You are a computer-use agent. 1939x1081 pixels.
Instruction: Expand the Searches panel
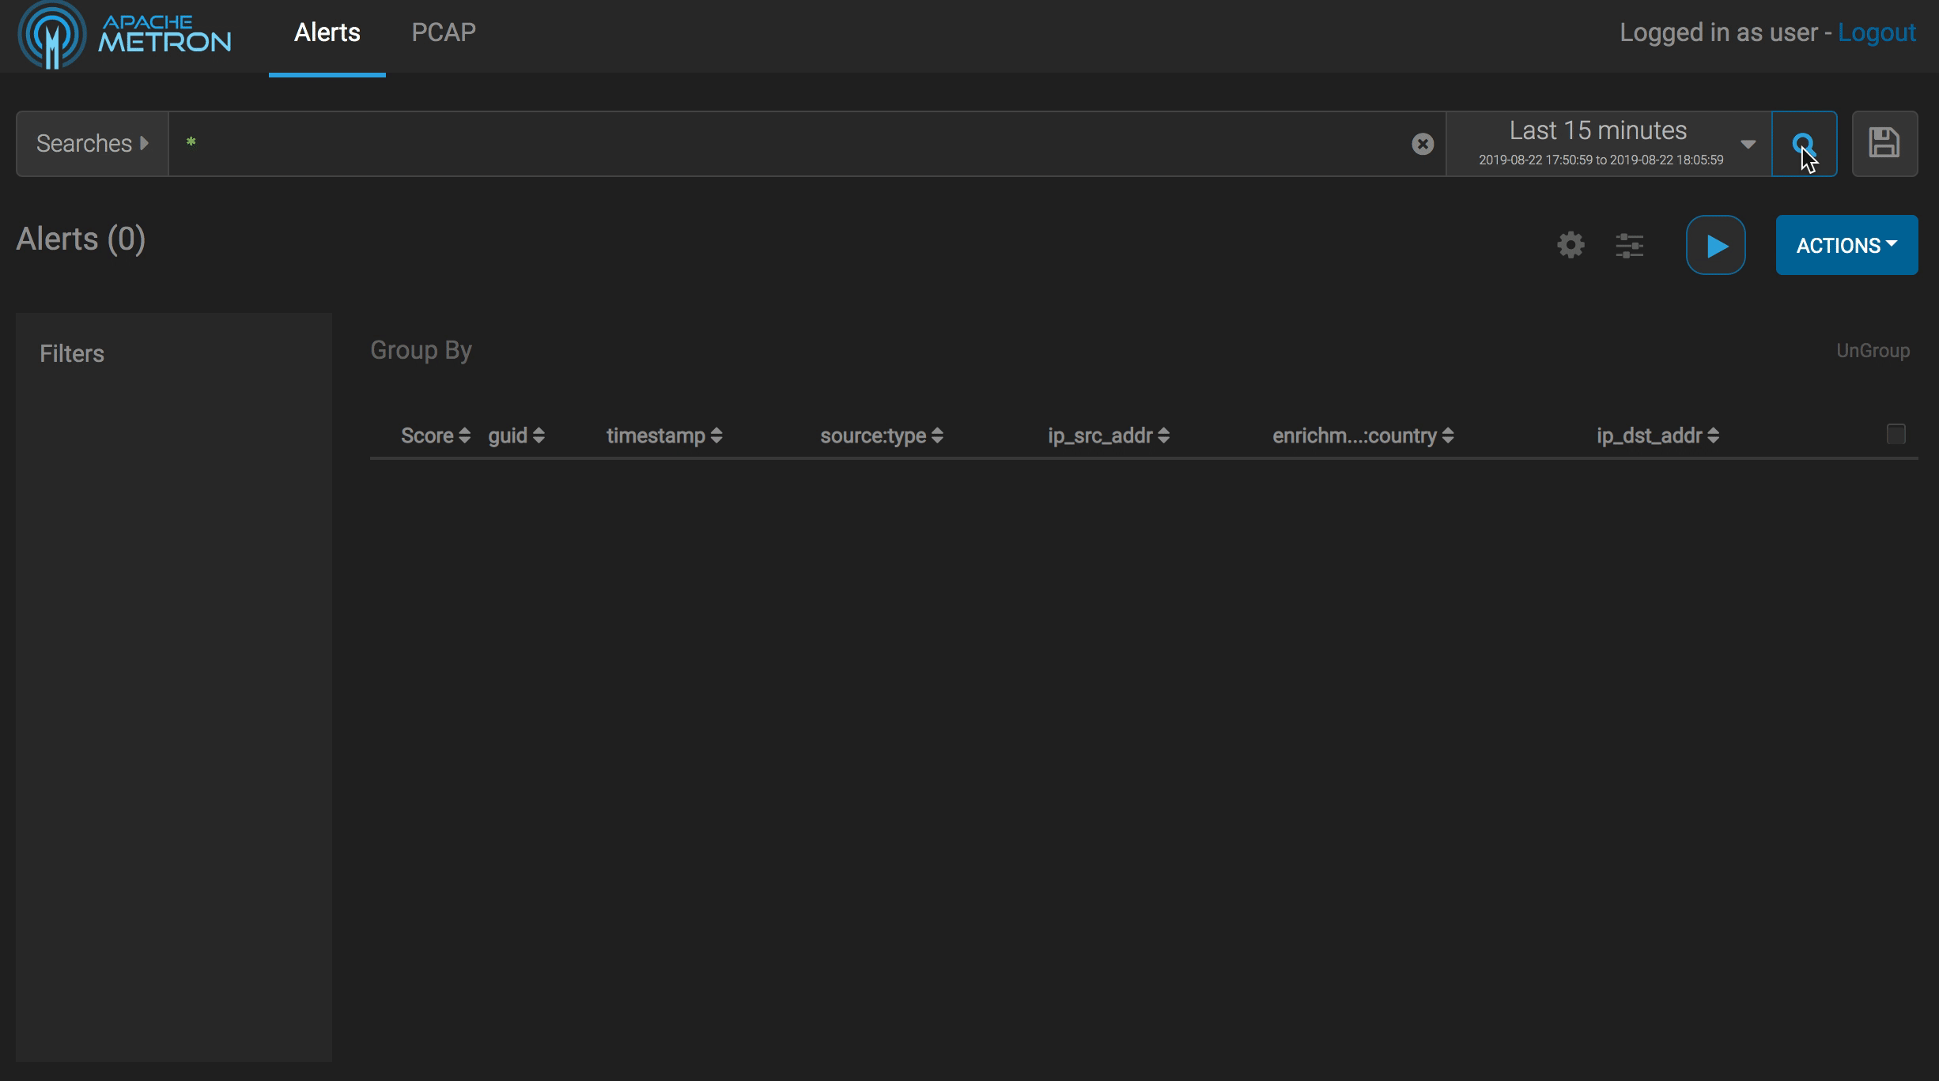coord(92,144)
